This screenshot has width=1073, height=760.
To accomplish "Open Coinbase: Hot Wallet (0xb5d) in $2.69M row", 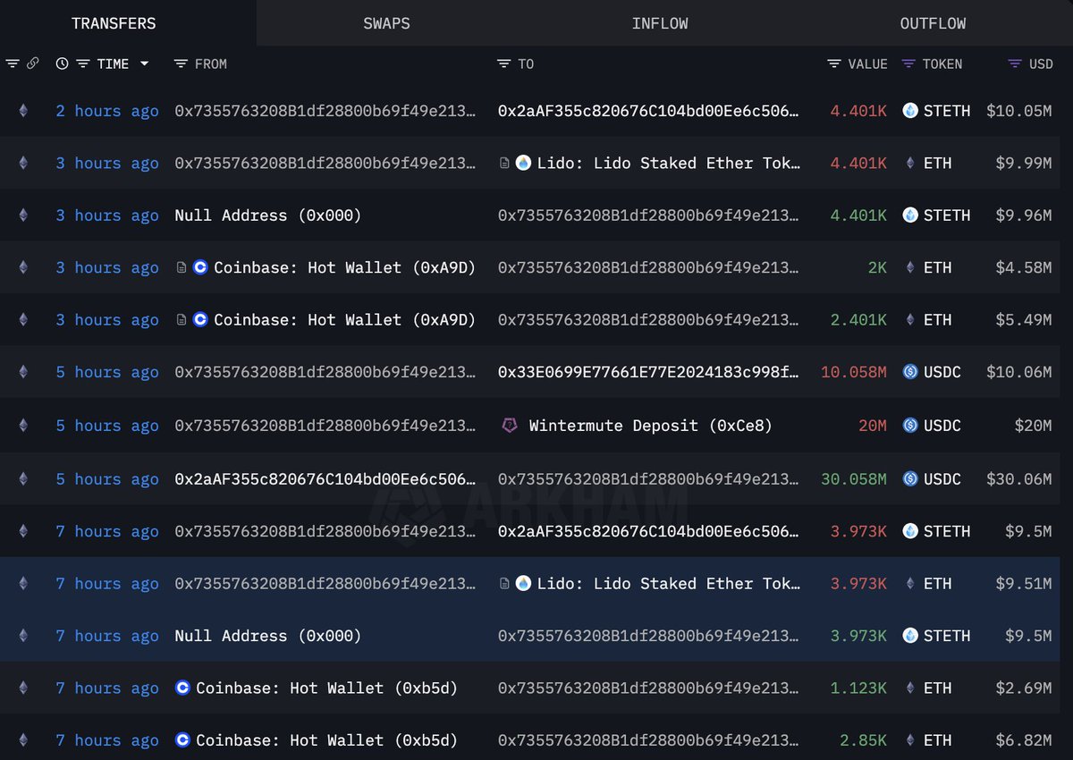I will click(x=327, y=688).
